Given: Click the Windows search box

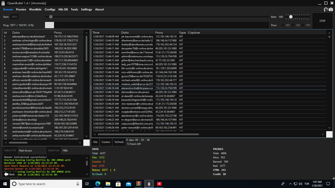Looking at the screenshot, I should [x=46, y=184].
